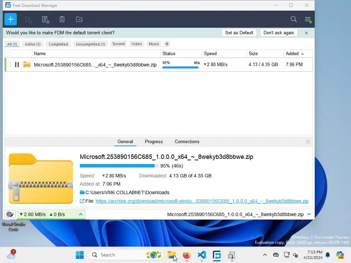Open Copilot preview icon in taskbar corner
This screenshot has height=263, width=351.
(x=340, y=255)
